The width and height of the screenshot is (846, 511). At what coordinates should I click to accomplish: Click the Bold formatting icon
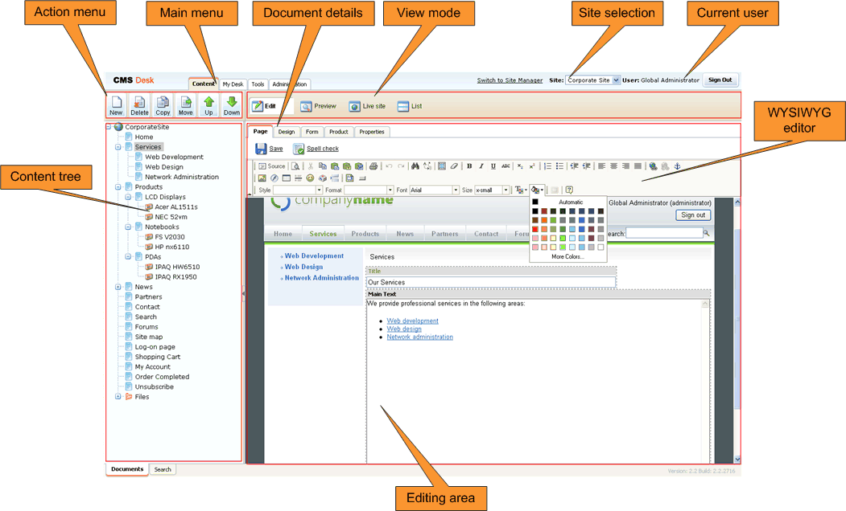pyautogui.click(x=469, y=166)
